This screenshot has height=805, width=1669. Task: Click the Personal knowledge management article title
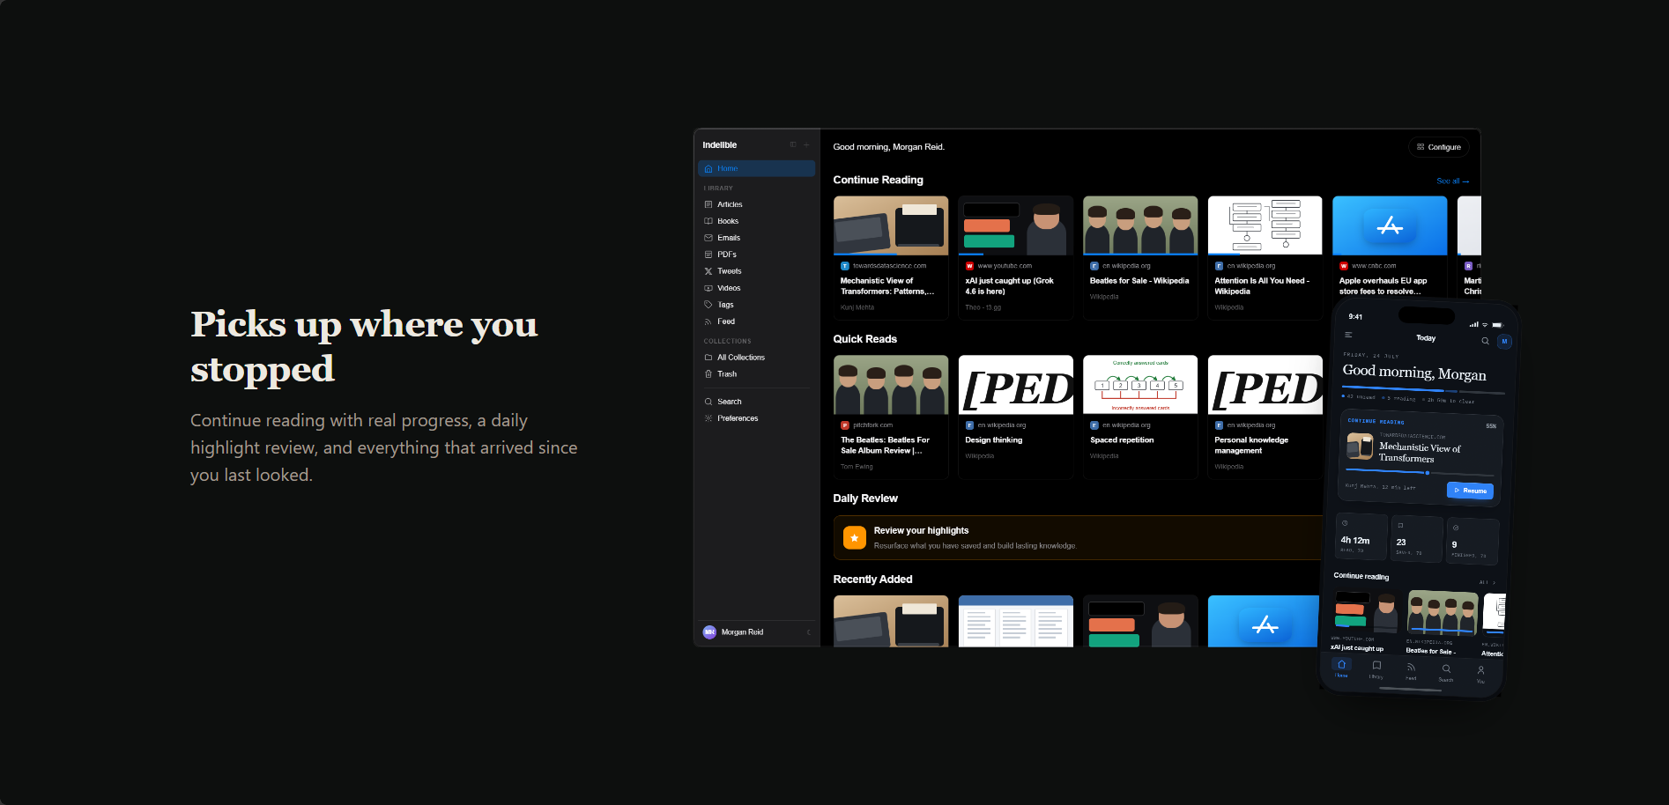[x=1251, y=446]
